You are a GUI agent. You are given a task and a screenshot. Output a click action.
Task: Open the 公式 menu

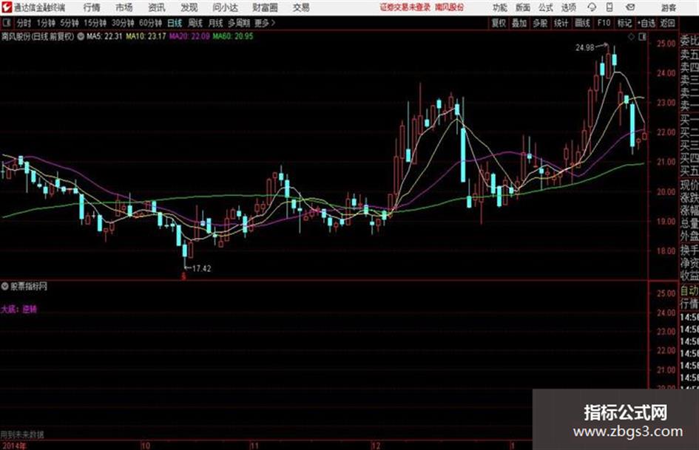click(x=546, y=7)
